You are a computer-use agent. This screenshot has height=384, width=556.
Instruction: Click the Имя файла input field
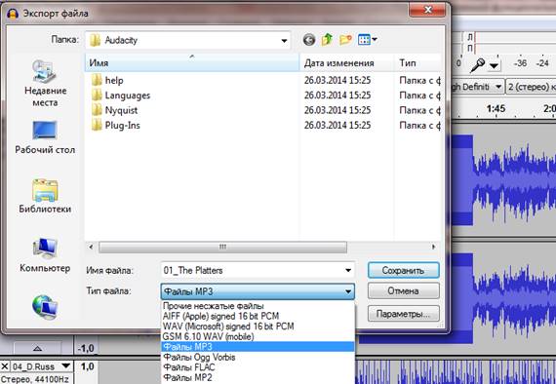(x=258, y=271)
